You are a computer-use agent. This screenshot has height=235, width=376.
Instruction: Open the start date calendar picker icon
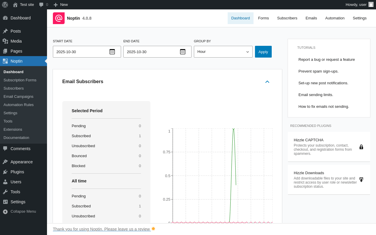point(112,52)
